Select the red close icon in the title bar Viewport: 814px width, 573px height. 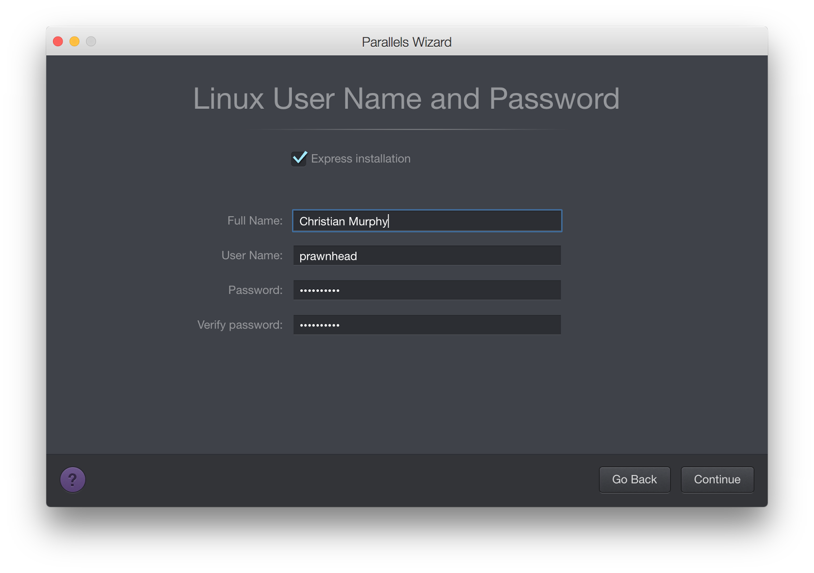(x=57, y=42)
